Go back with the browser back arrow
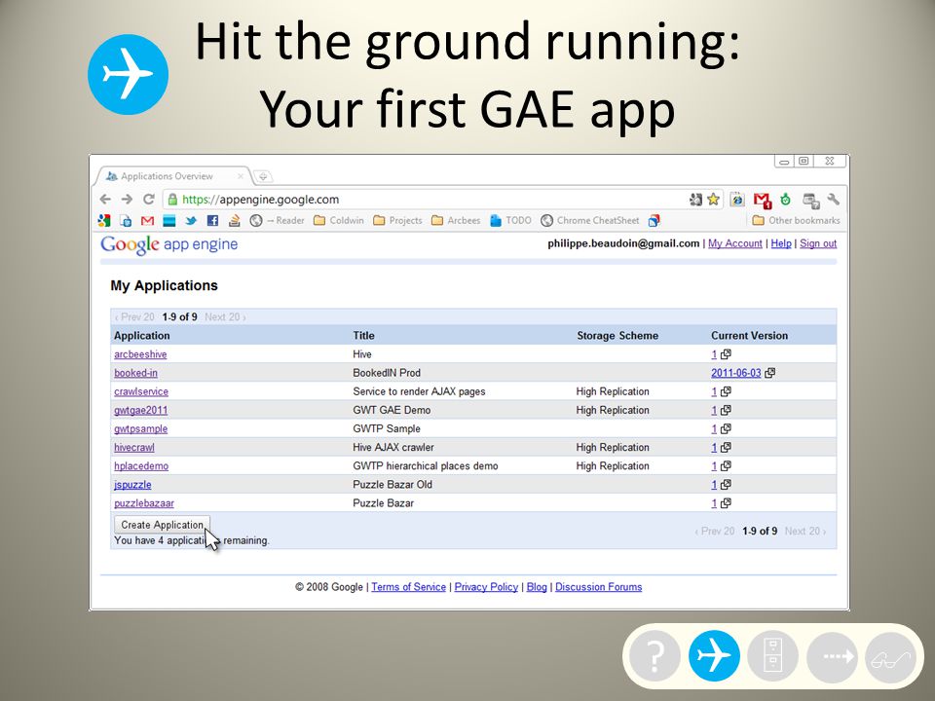935x701 pixels. coord(105,200)
